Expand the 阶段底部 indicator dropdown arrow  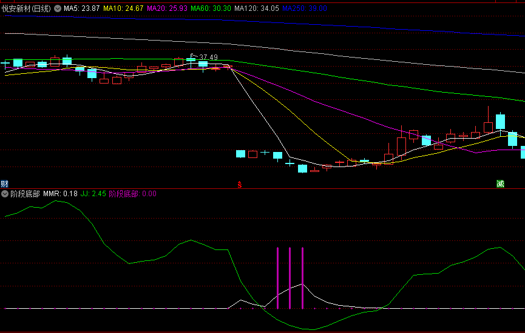5,194
